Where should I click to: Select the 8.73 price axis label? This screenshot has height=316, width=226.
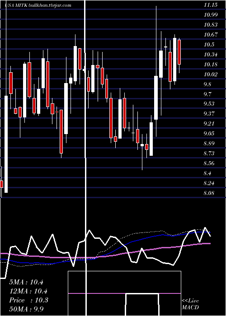209,153
